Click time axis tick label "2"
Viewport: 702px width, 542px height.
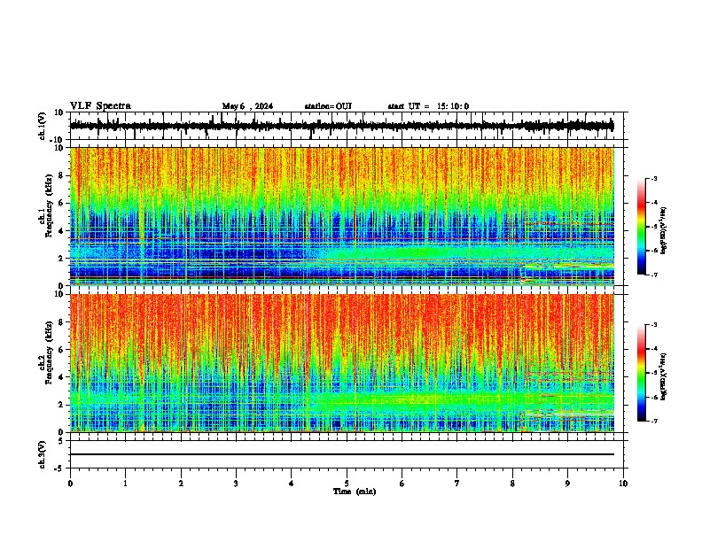[181, 484]
